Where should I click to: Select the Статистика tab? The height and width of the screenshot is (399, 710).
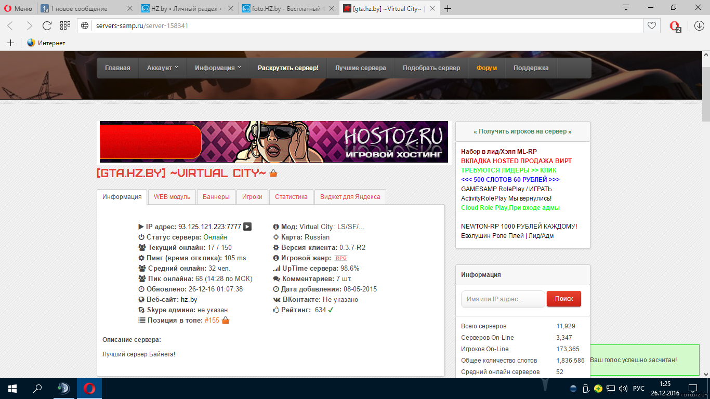(x=291, y=197)
